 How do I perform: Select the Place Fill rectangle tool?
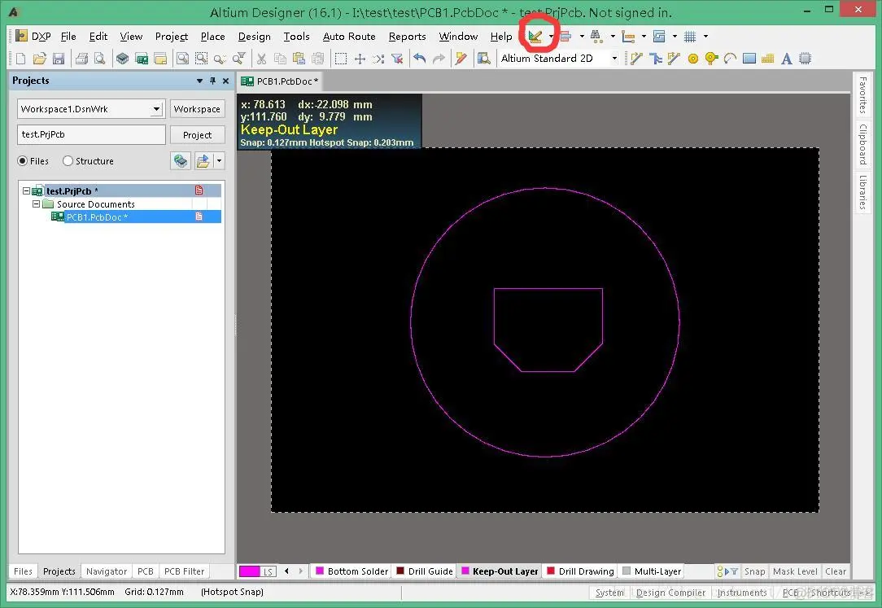(x=749, y=59)
